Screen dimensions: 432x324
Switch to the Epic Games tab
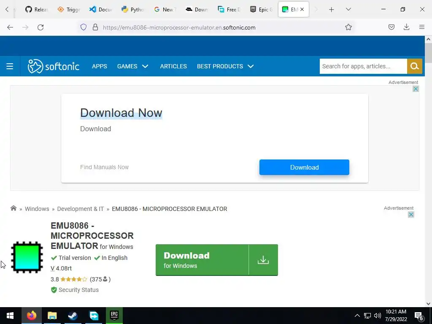click(x=261, y=10)
